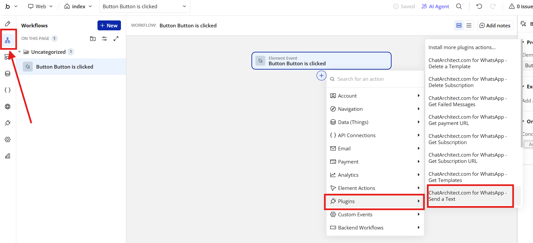The image size is (533, 243).
Task: Click the New workflow button
Action: click(109, 25)
